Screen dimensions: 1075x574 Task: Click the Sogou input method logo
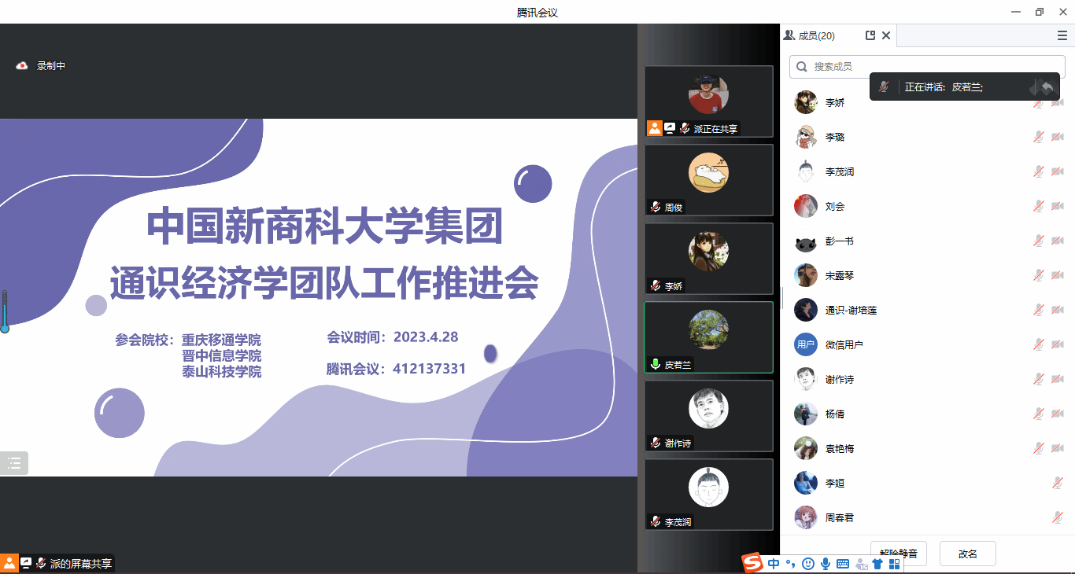coord(753,563)
